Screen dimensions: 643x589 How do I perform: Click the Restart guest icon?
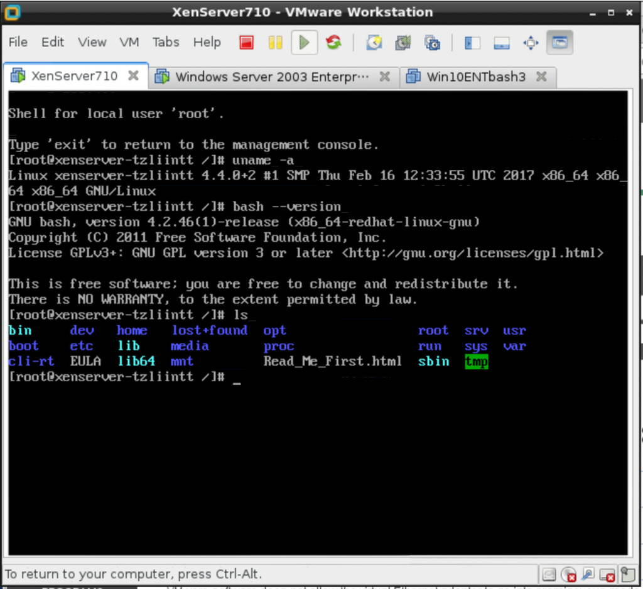pyautogui.click(x=333, y=42)
